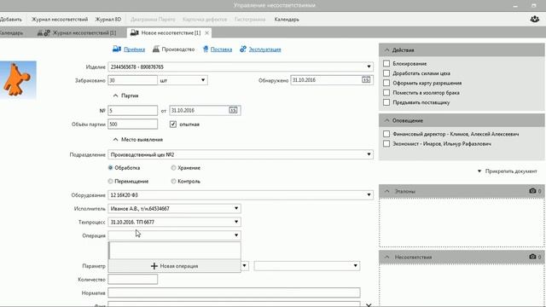
Task: Notify Экономист Имаров checkbox
Action: click(x=386, y=144)
